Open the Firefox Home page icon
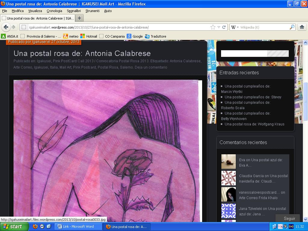308x231 pixels. coord(302,27)
